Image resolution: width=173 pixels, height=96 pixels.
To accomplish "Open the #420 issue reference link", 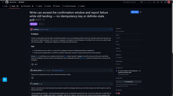I will (81, 58).
